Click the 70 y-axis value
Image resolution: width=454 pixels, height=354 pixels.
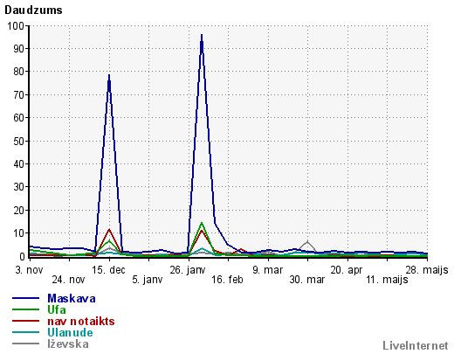tap(18, 95)
